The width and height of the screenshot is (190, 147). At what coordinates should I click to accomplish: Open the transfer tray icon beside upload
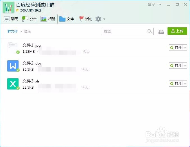[x=161, y=32]
